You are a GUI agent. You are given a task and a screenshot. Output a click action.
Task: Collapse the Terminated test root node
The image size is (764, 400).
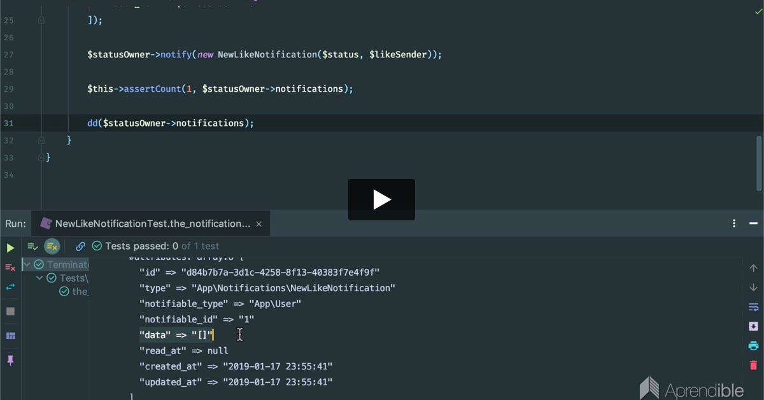click(27, 264)
